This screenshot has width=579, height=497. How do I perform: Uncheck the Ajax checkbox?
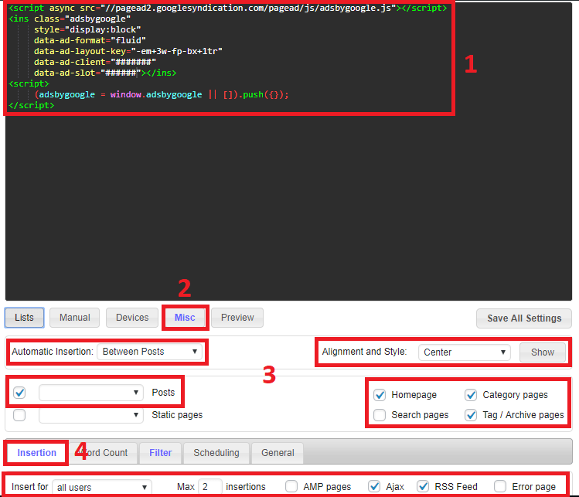click(x=374, y=487)
